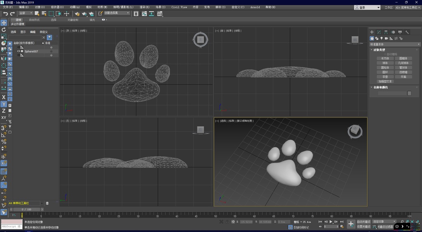Open the 创建选择集 named selection dropdown
The image size is (422, 232).
point(117,13)
